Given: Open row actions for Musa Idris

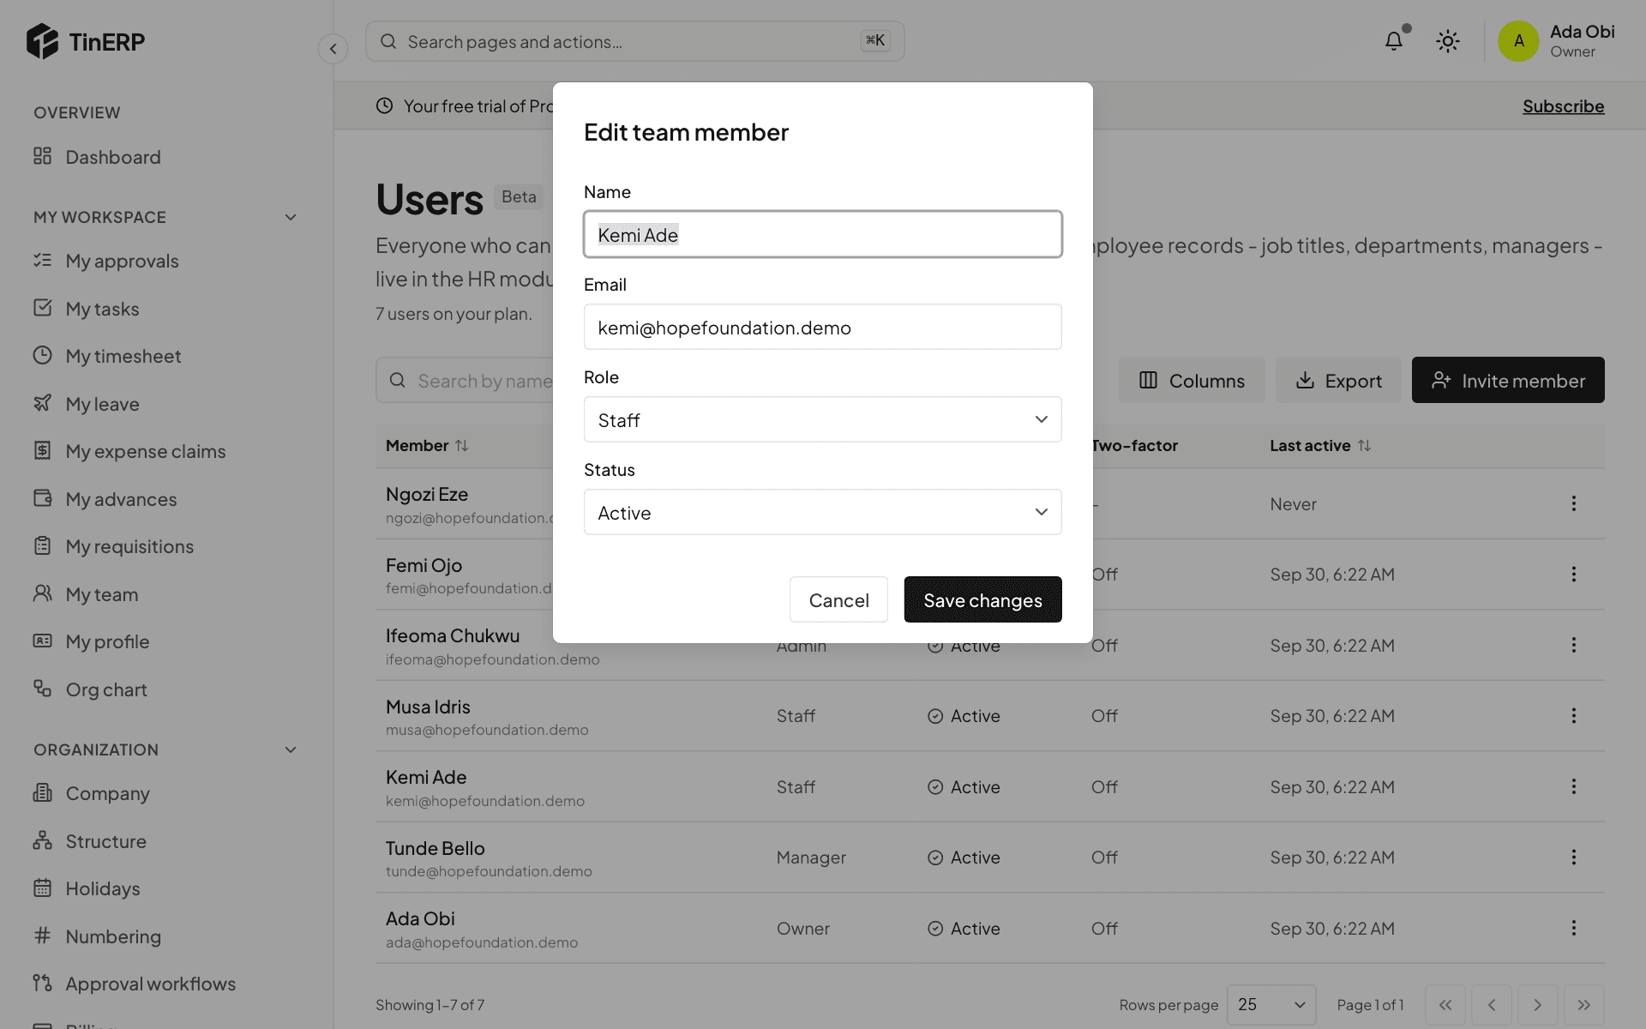Looking at the screenshot, I should (1573, 716).
